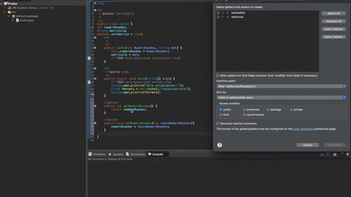This screenshot has height=197, width=351.
Task: Collapse the fold marker at line 16
Action: pos(95,48)
